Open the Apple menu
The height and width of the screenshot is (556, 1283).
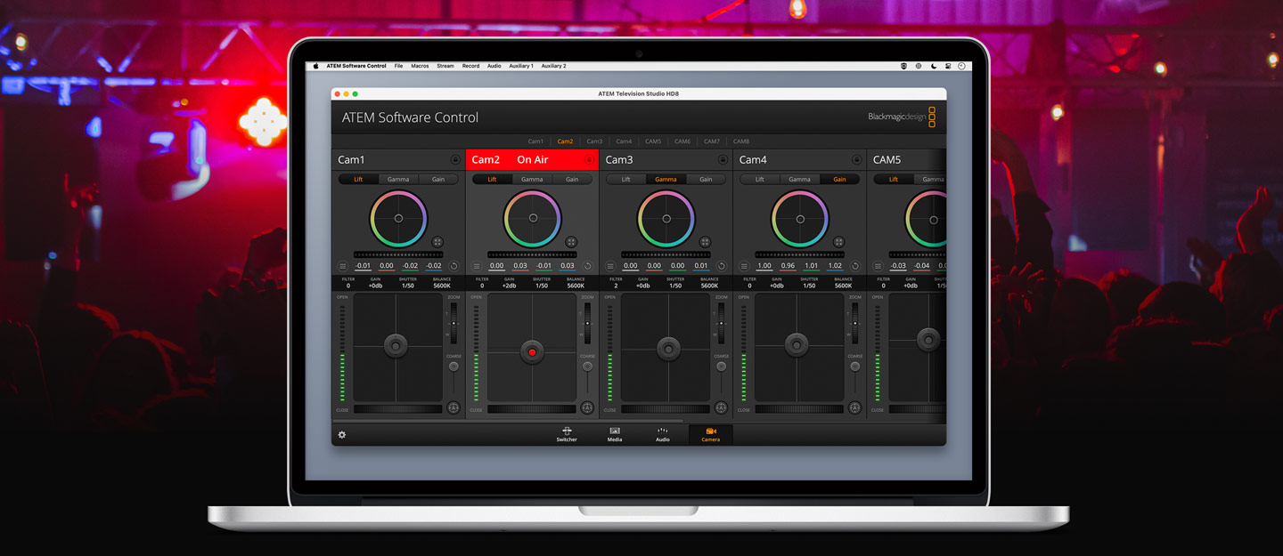click(315, 66)
